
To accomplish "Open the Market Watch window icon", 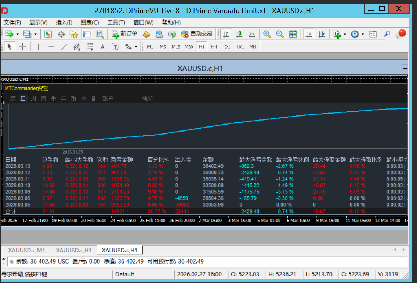I will click(x=48, y=34).
